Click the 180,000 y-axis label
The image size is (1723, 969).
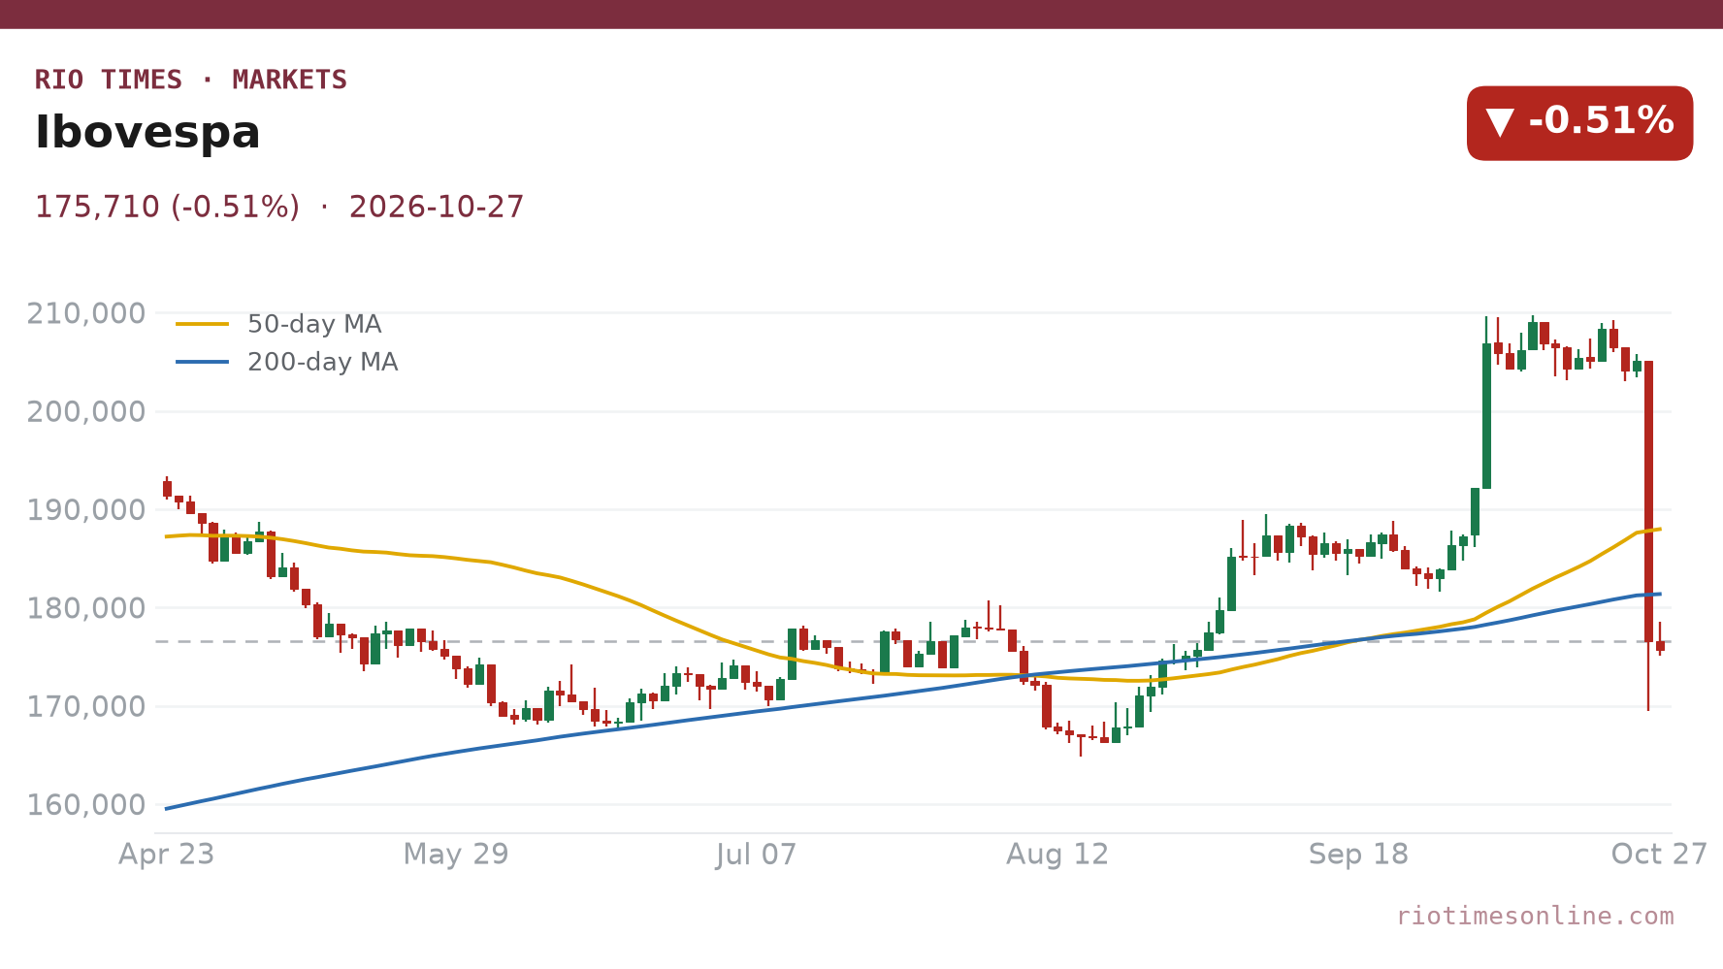[86, 608]
